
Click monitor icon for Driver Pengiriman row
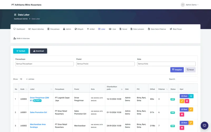191,96
